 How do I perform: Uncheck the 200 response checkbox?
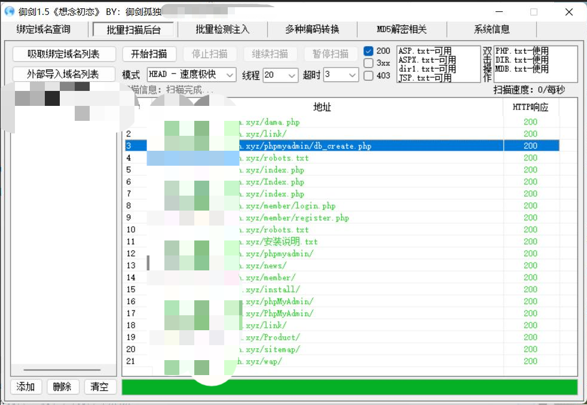pyautogui.click(x=368, y=51)
